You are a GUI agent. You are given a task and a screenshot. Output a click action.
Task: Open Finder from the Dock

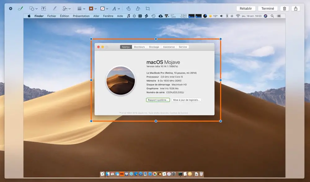[x=108, y=174]
